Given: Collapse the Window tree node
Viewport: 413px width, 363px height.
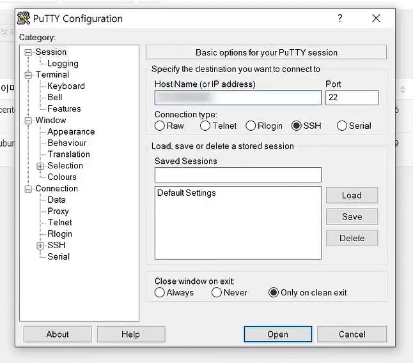Looking at the screenshot, I should 28,121.
